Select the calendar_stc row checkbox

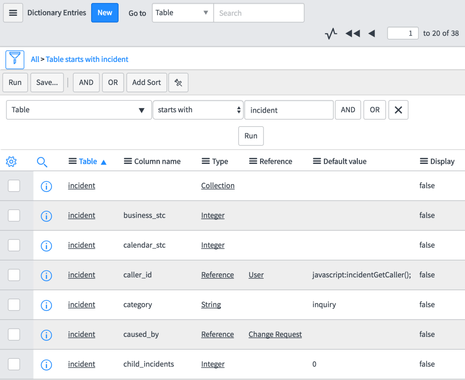[14, 245]
